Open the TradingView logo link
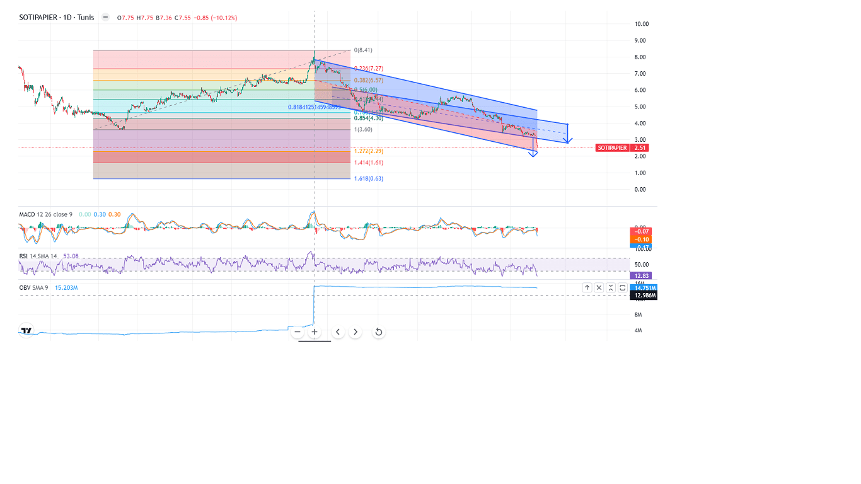This screenshot has width=861, height=484. [26, 331]
